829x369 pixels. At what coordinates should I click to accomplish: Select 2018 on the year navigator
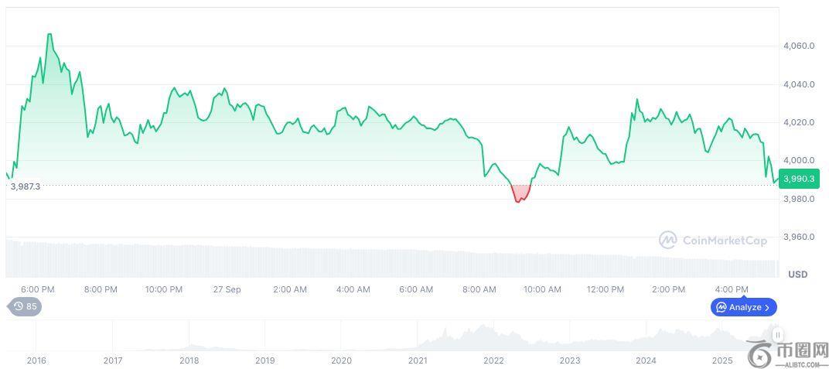189,360
